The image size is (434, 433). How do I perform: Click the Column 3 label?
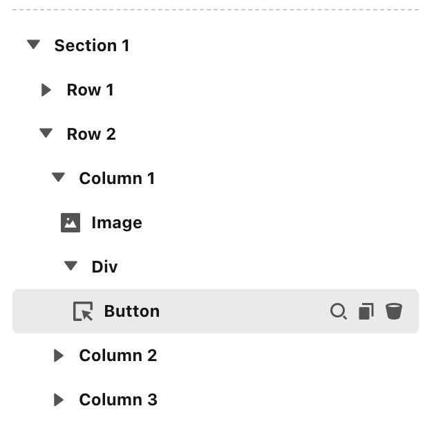[x=118, y=400]
